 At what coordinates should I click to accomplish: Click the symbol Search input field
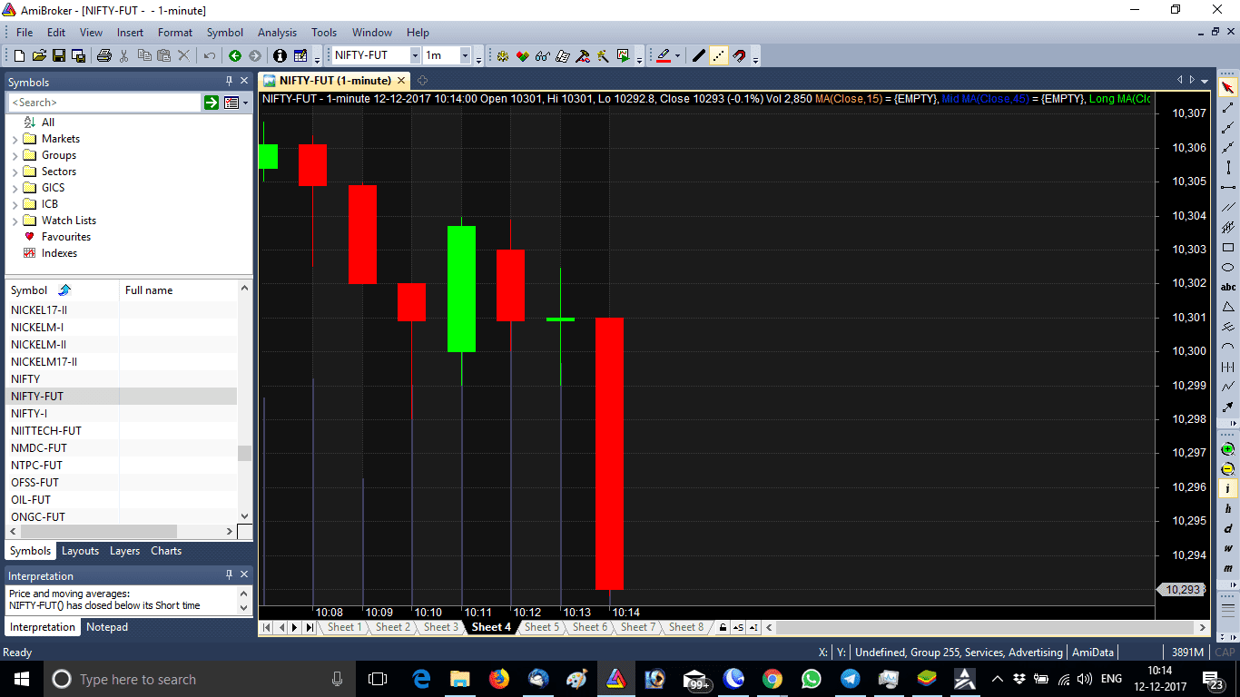click(104, 103)
